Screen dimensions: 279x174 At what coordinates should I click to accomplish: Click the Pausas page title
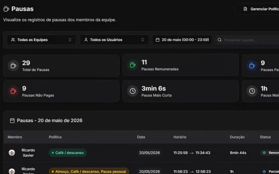click(22, 9)
